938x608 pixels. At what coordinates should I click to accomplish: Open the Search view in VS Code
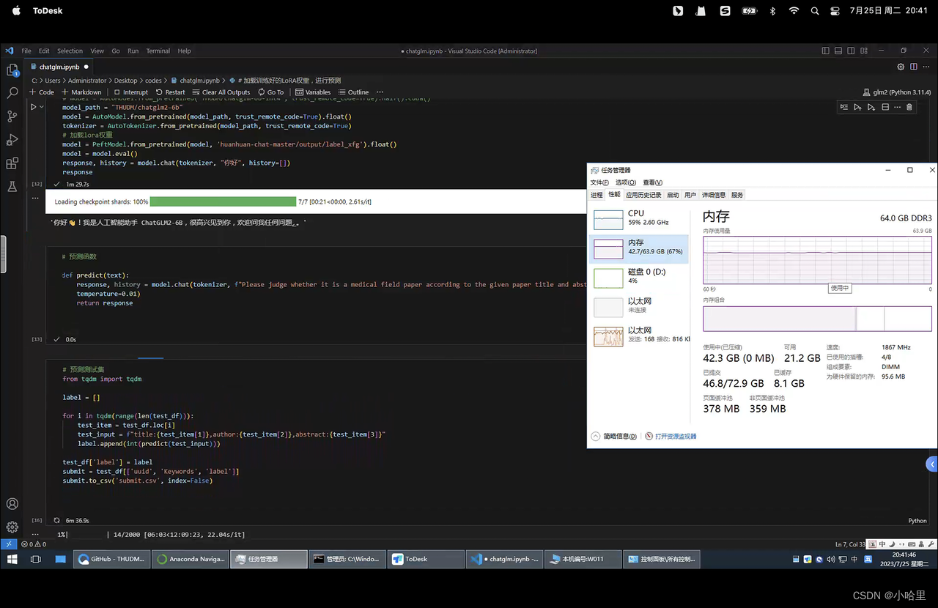coord(12,93)
